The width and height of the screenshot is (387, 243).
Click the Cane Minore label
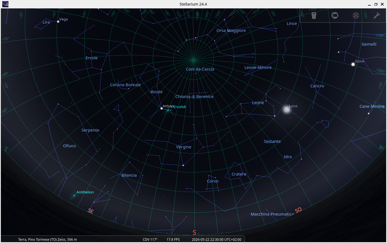tap(372, 106)
